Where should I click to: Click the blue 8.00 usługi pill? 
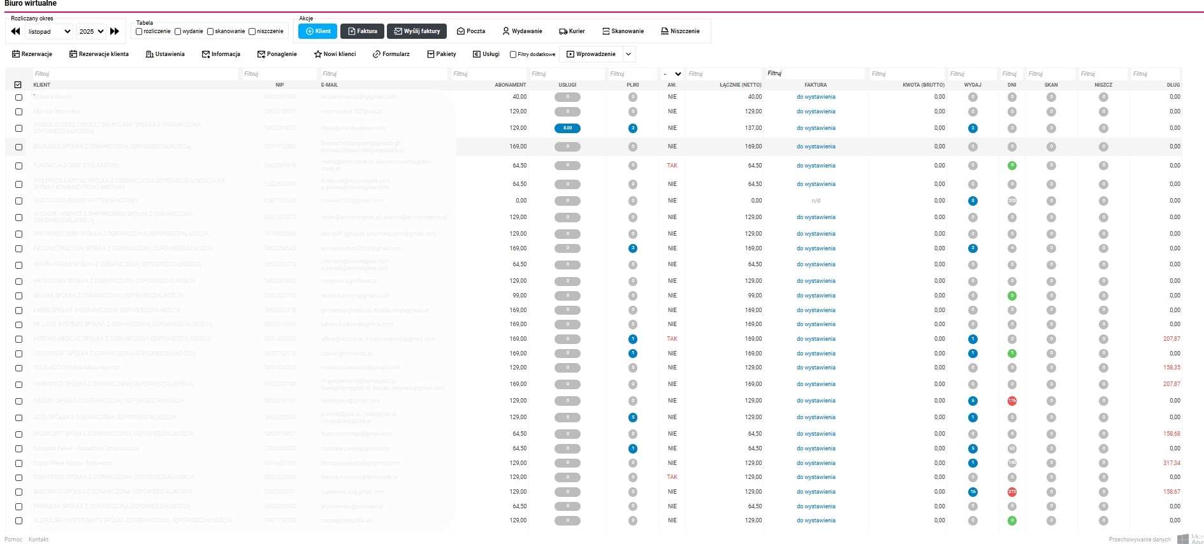pyautogui.click(x=567, y=128)
